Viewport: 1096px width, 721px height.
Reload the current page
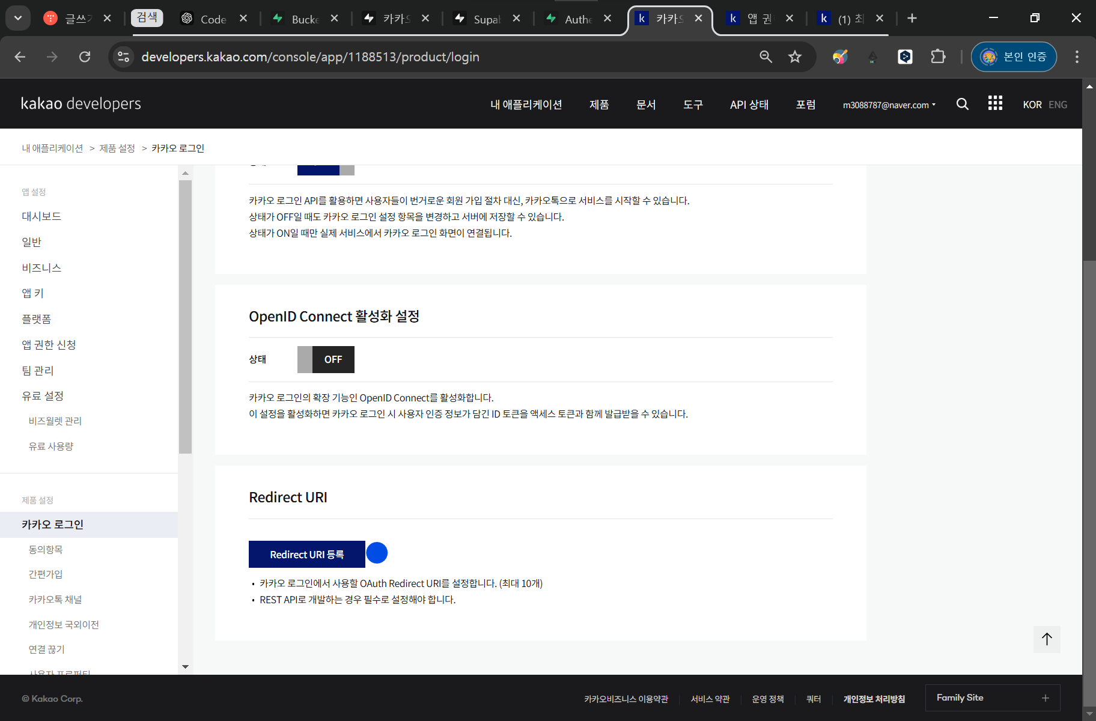(x=85, y=56)
